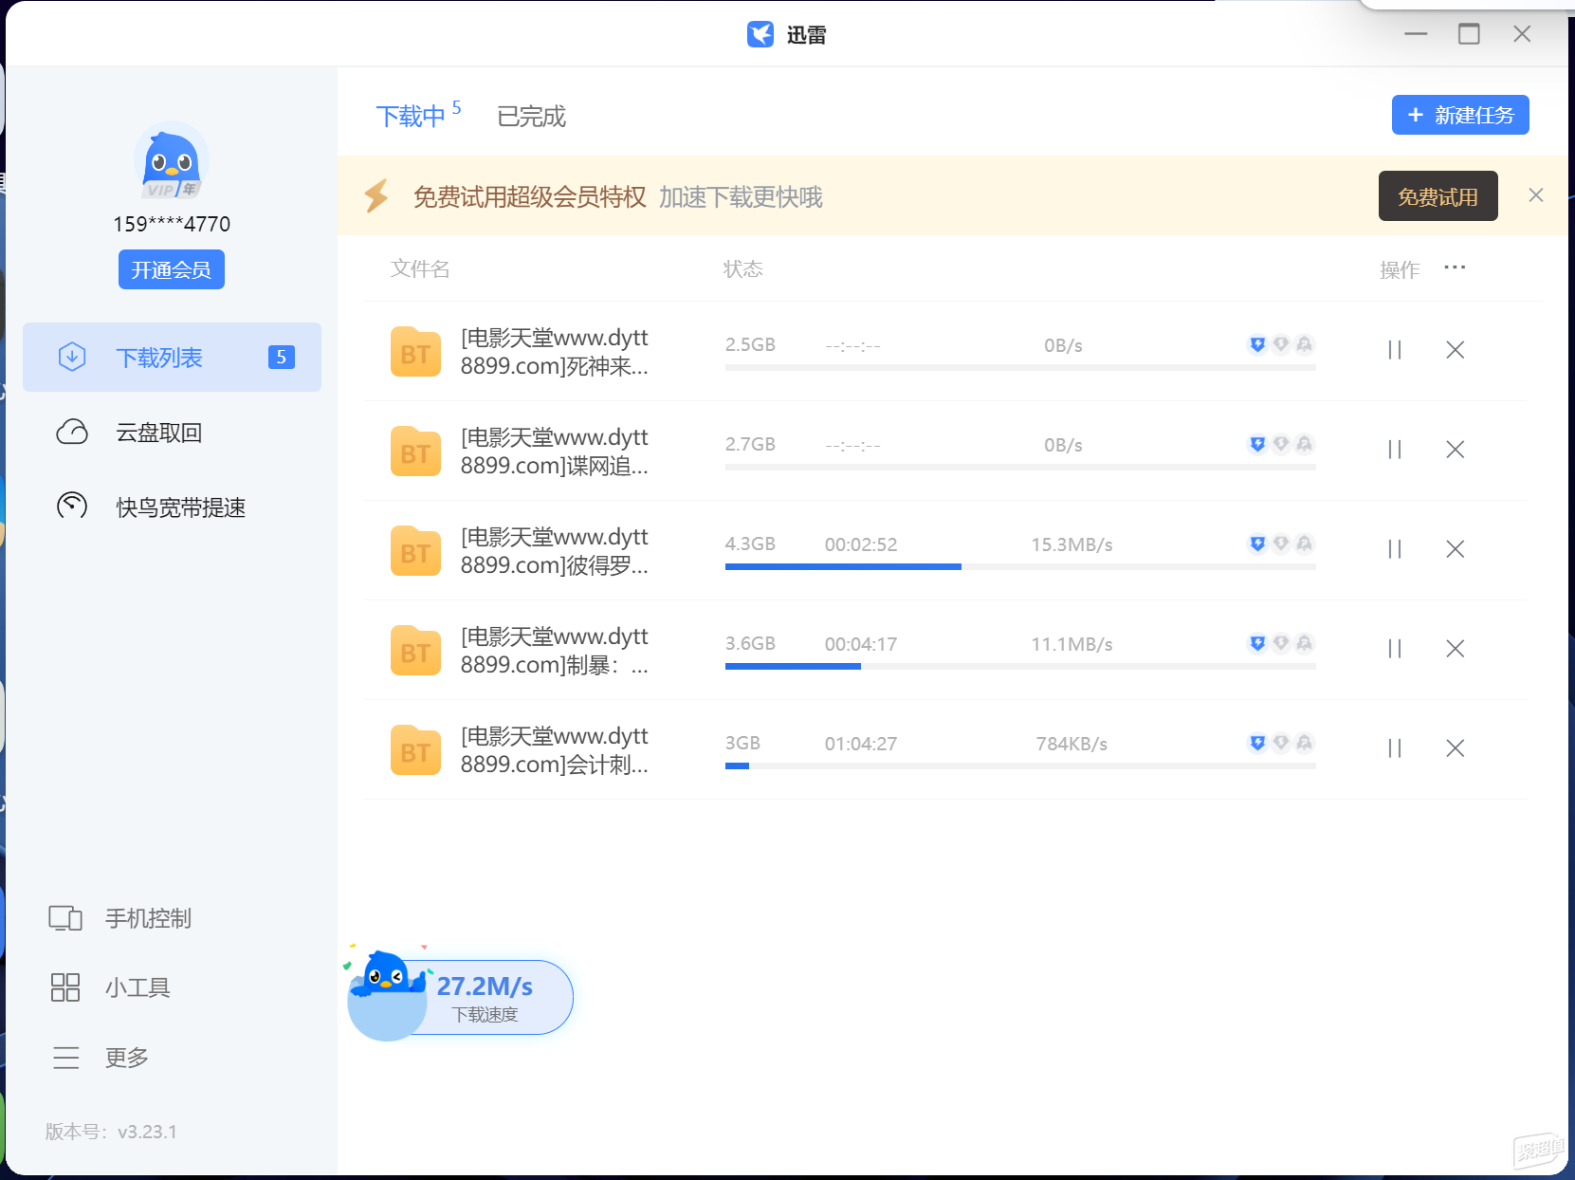The height and width of the screenshot is (1180, 1575).
Task: Click blue shield acceleration icon on 2.5GB task
Action: point(1257,344)
